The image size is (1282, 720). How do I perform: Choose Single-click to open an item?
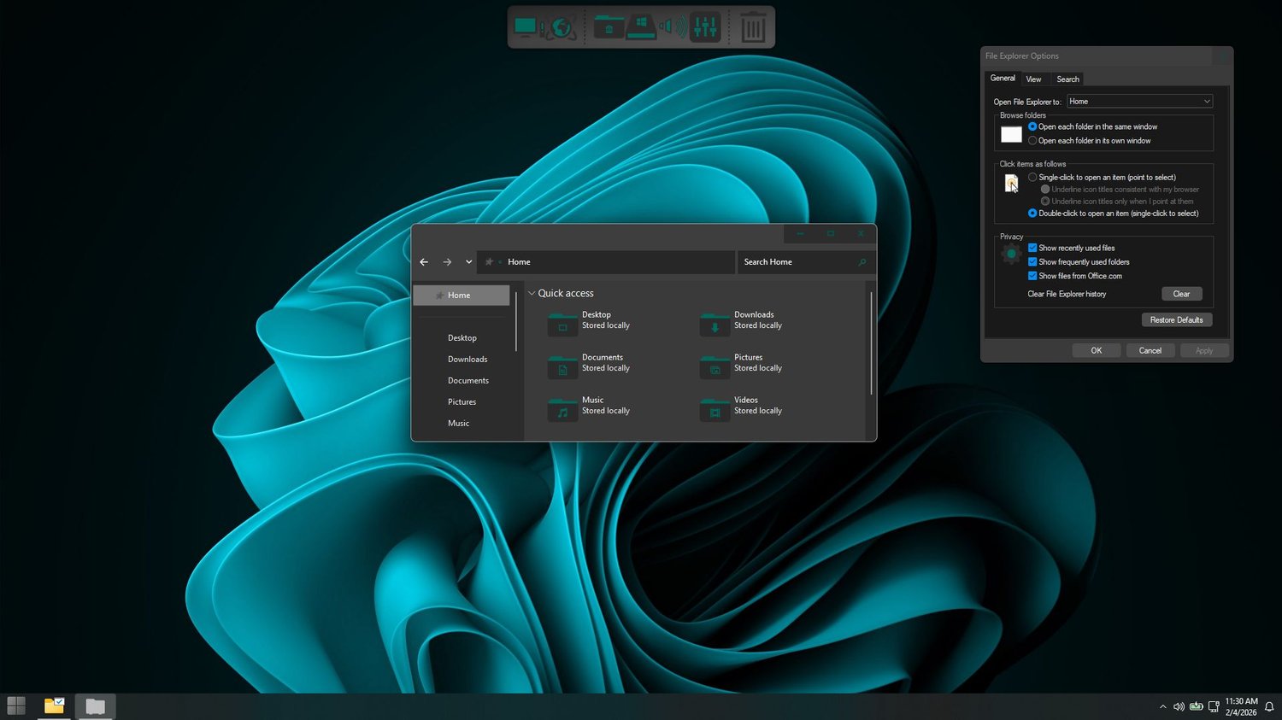pos(1032,178)
